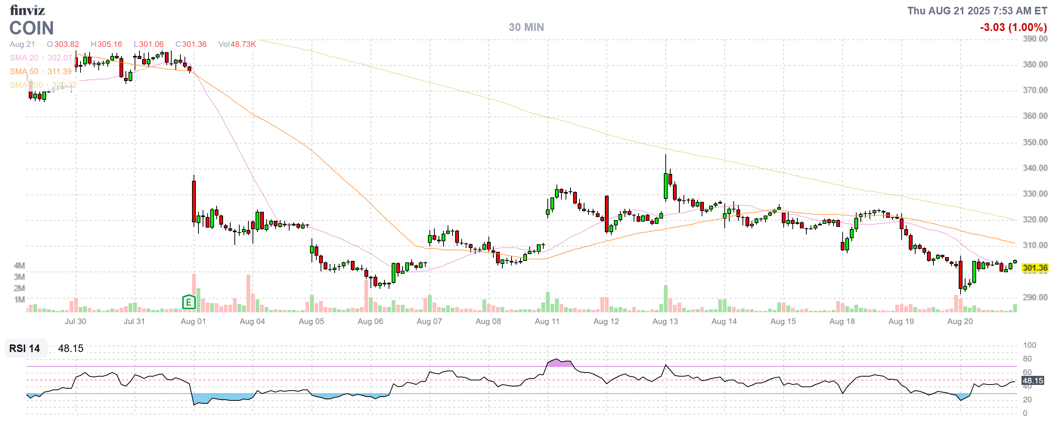
Task: Click the RSI 48.15 value tag on axis
Action: [1032, 381]
